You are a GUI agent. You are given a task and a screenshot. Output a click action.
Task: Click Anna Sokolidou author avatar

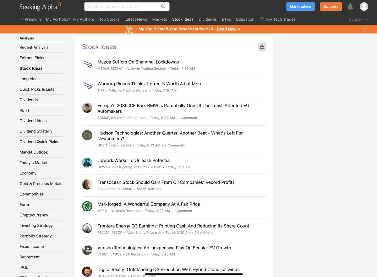point(87,184)
